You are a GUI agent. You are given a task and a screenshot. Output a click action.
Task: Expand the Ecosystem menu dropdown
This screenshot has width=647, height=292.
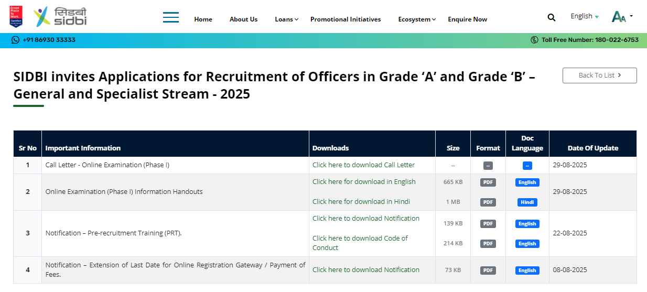[x=417, y=19]
